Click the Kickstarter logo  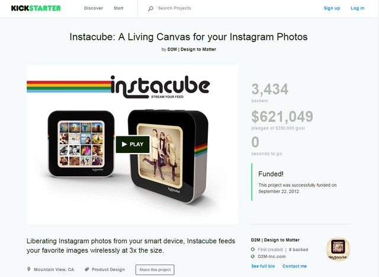click(x=36, y=8)
